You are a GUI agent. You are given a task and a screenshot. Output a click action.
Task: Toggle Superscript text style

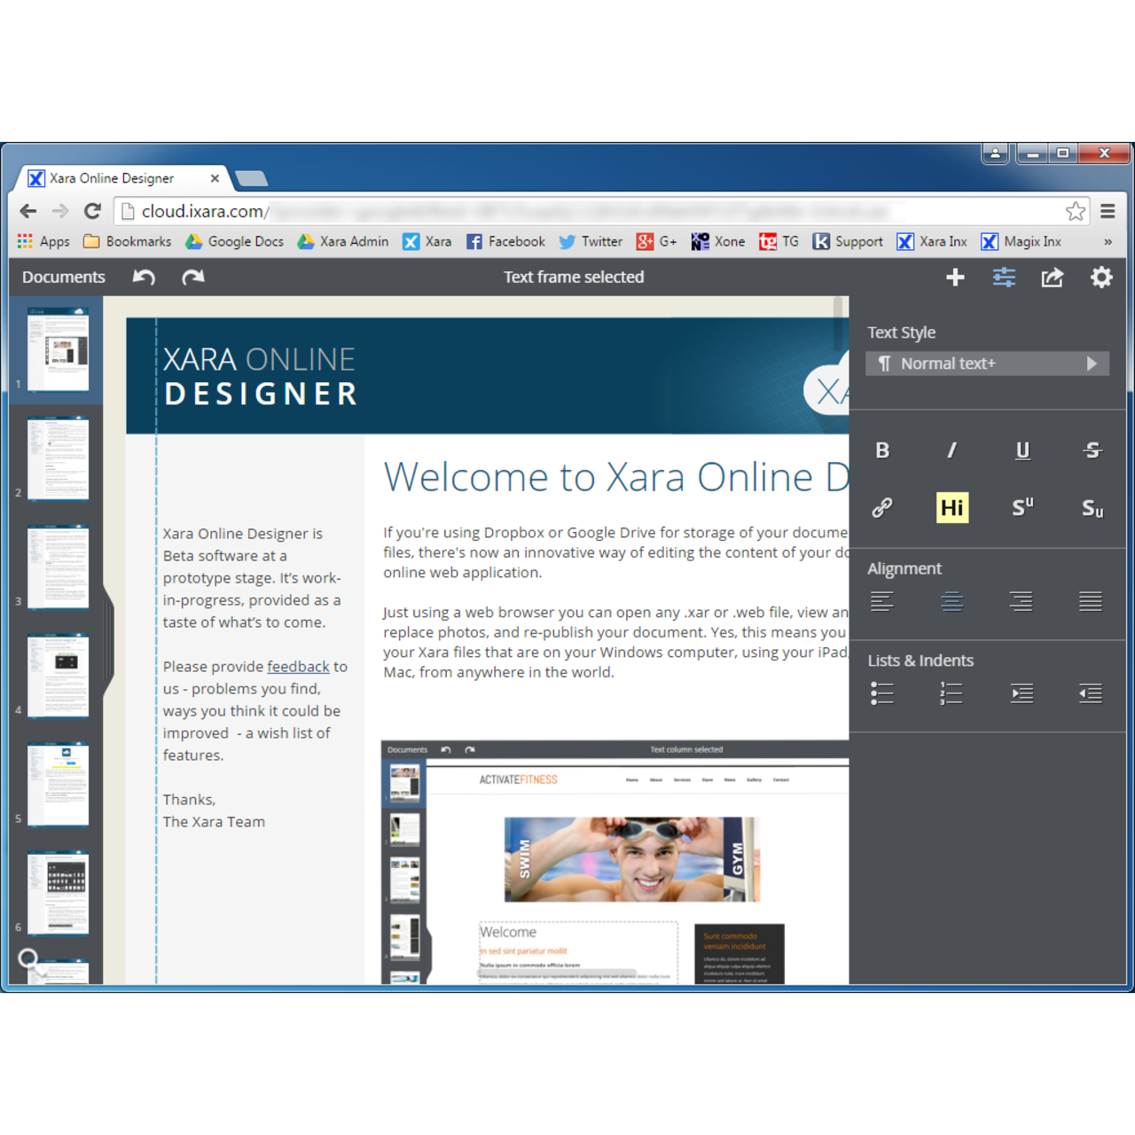click(x=1022, y=507)
